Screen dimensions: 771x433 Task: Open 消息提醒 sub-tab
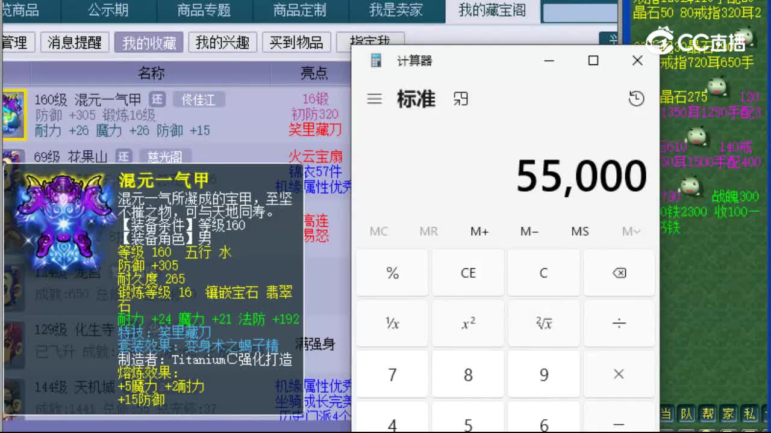point(75,42)
